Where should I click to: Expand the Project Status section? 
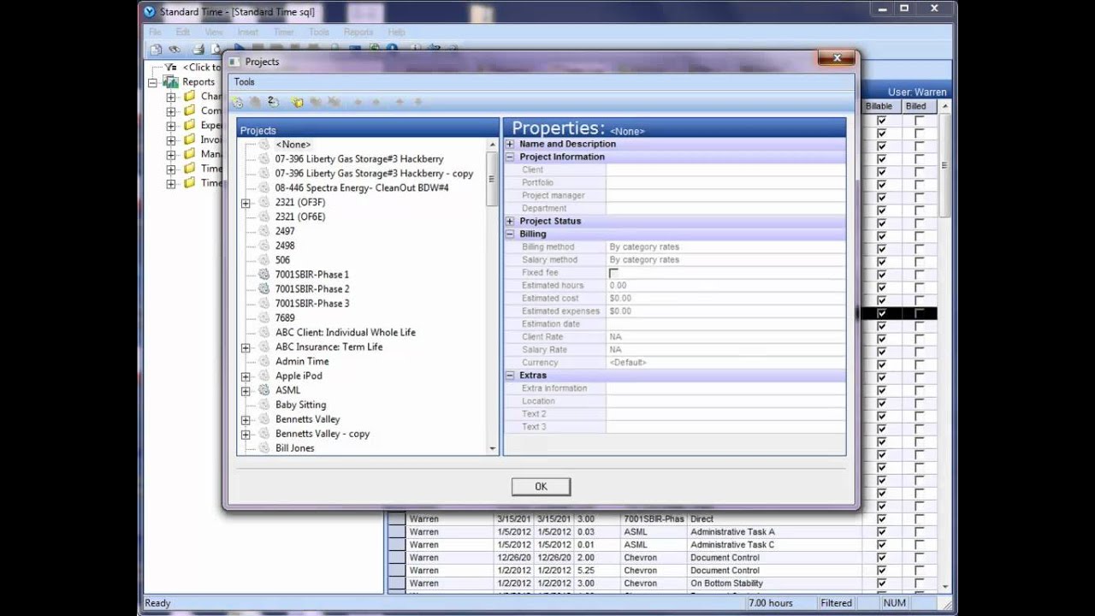point(511,222)
